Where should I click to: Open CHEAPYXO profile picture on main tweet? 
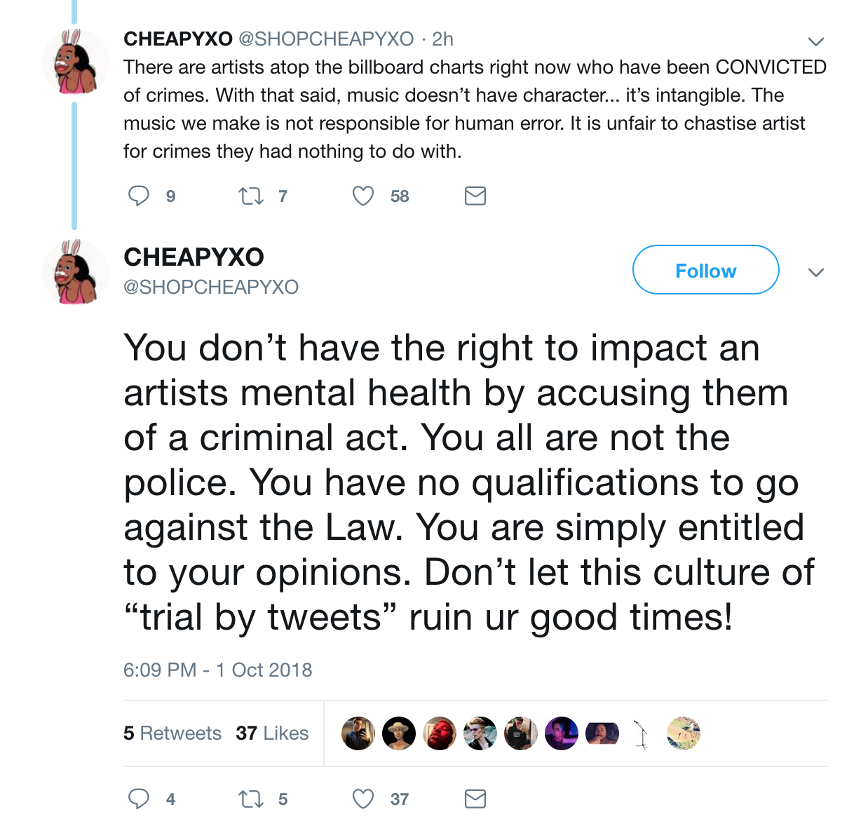tap(75, 272)
